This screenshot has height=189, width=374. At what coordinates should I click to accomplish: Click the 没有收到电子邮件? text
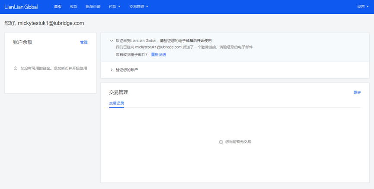[131, 55]
